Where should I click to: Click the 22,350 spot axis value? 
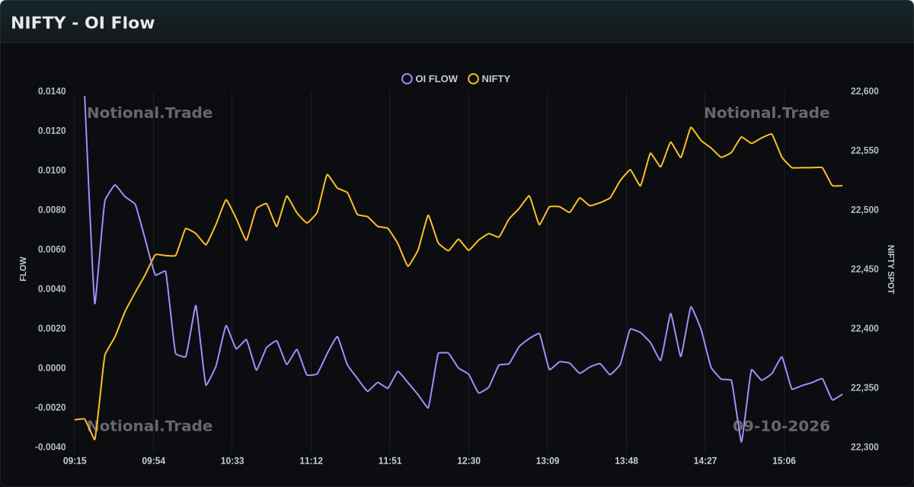coord(864,388)
